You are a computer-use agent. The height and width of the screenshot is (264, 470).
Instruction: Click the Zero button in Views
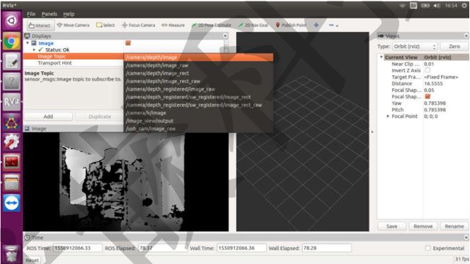pyautogui.click(x=454, y=47)
